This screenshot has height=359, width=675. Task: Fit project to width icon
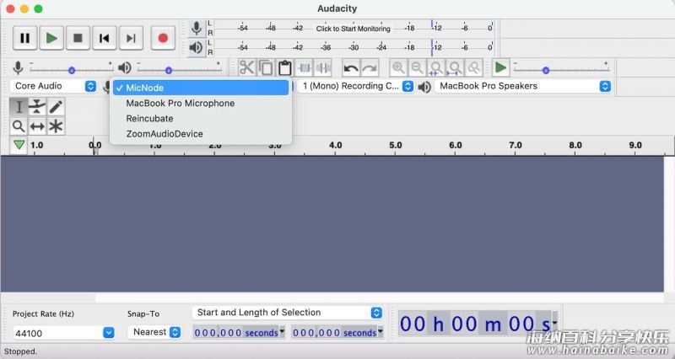point(455,68)
